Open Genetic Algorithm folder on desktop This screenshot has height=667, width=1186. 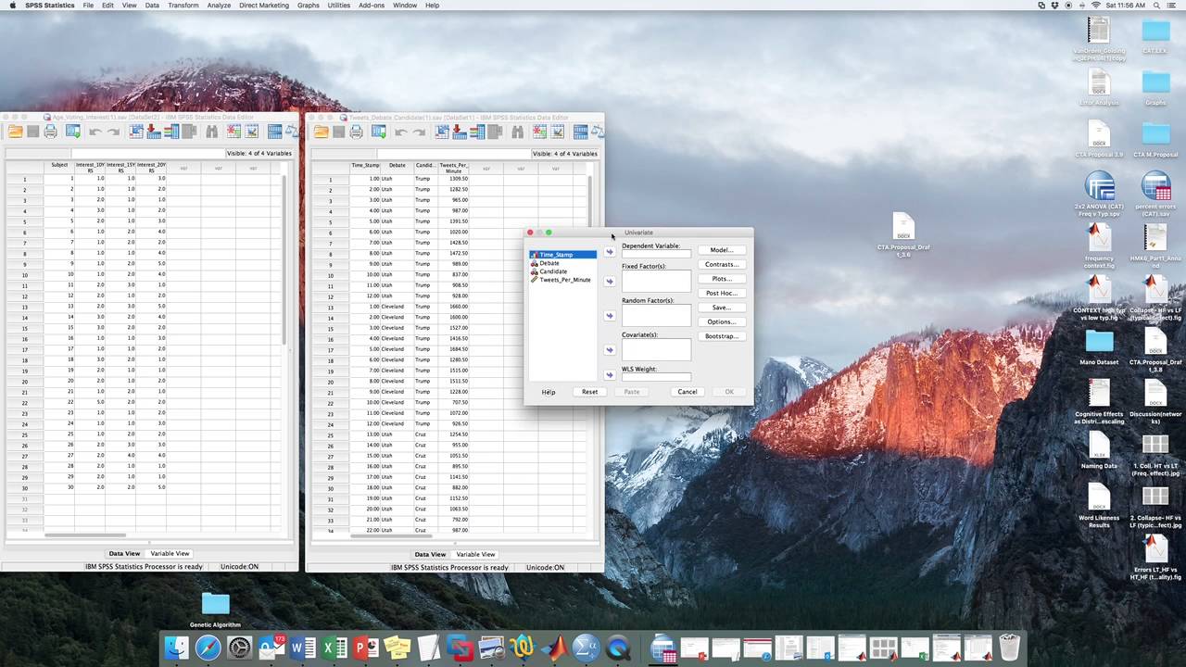pyautogui.click(x=215, y=610)
